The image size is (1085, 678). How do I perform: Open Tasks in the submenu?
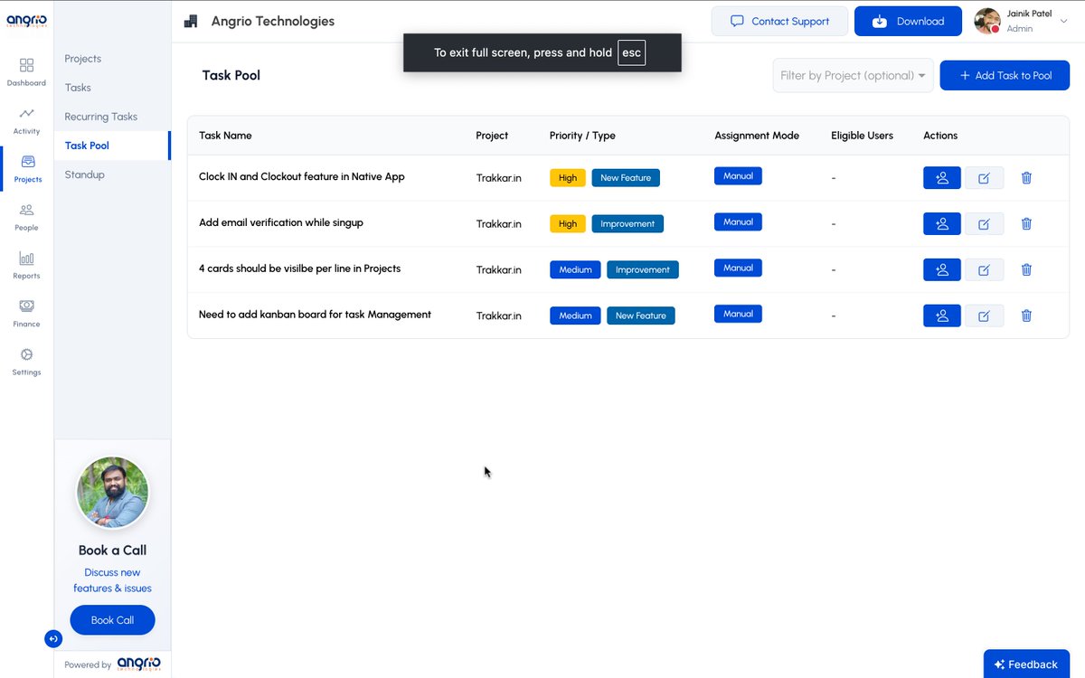tap(78, 88)
